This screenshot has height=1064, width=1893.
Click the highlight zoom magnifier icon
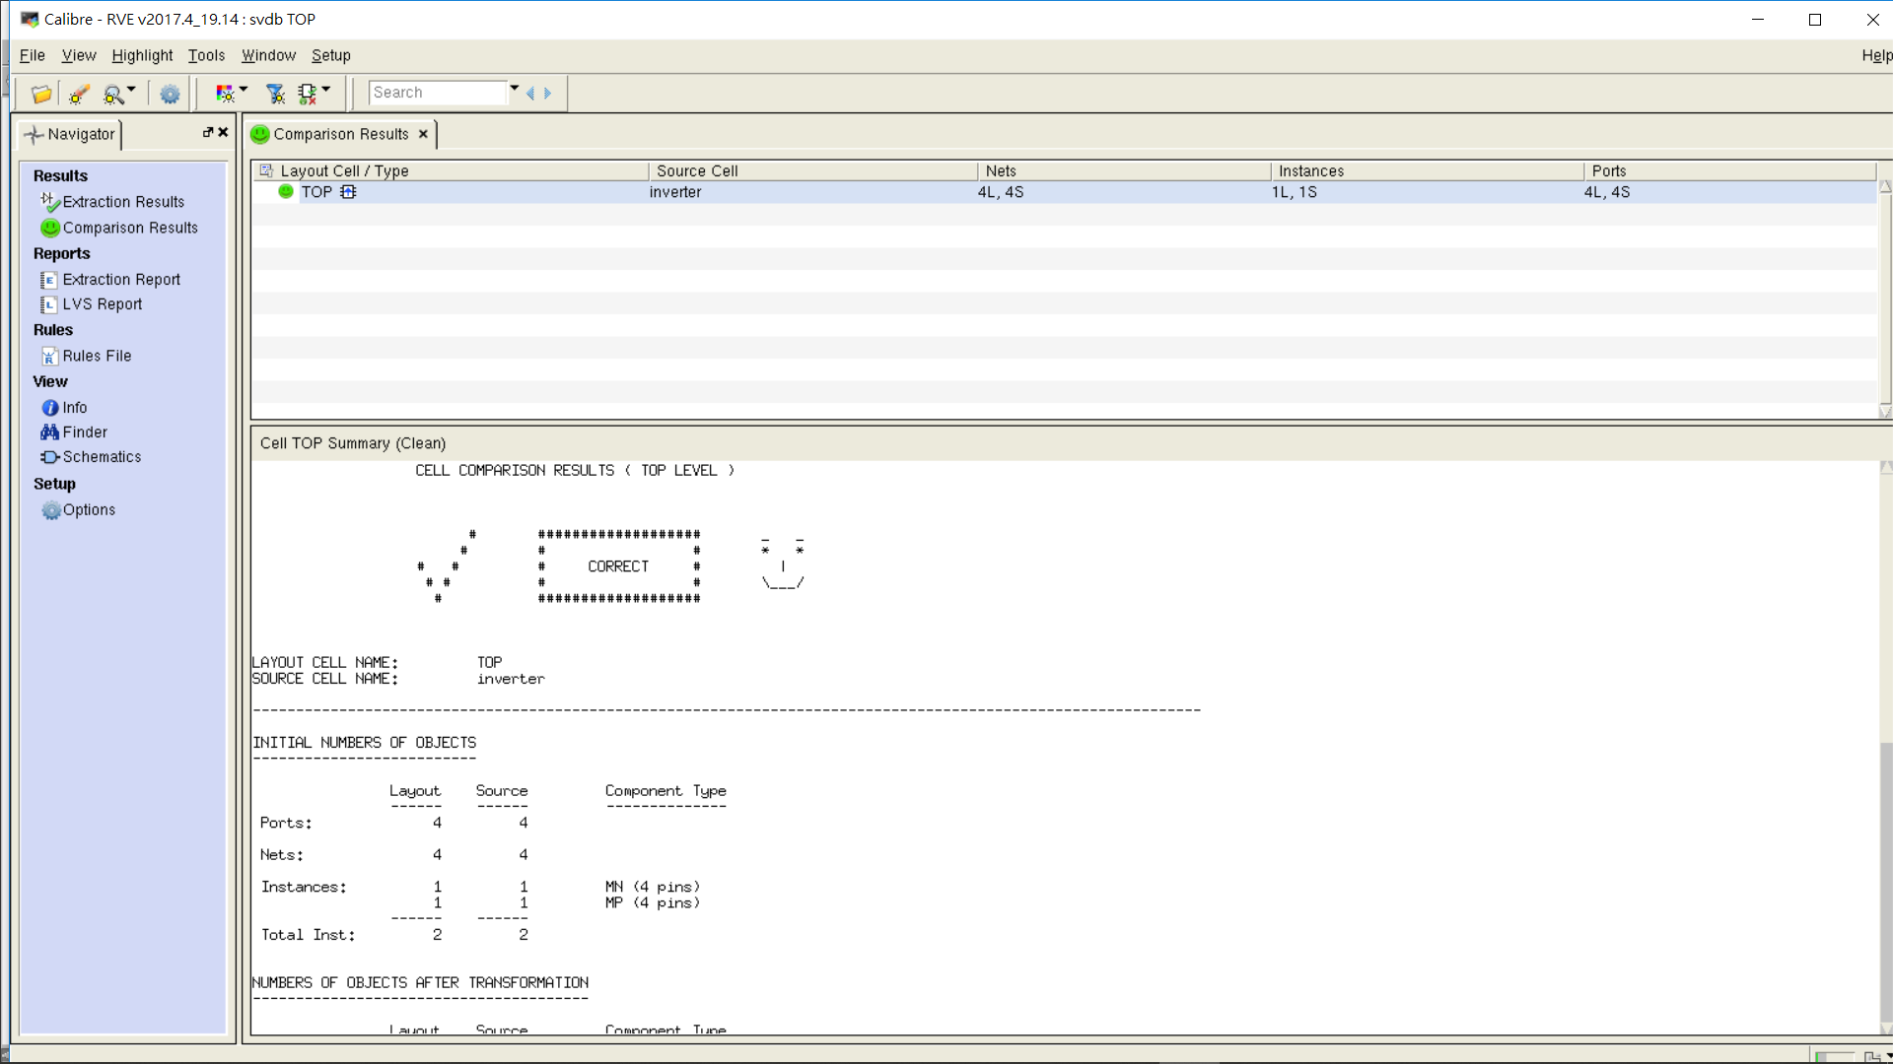coord(113,94)
